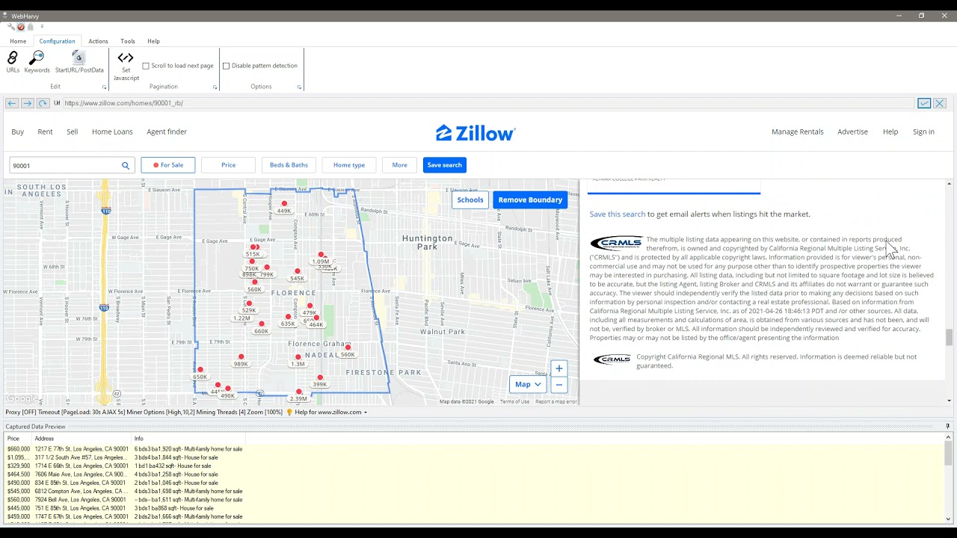This screenshot has width=957, height=538.
Task: Pin the Captured Data Preview panel
Action: pos(947,427)
